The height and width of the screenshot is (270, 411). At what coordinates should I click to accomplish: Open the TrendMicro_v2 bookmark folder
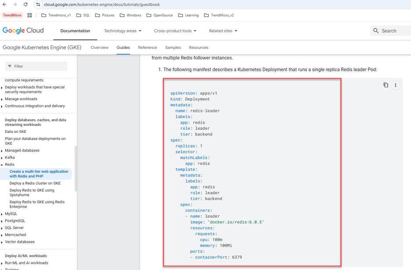pyautogui.click(x=219, y=15)
